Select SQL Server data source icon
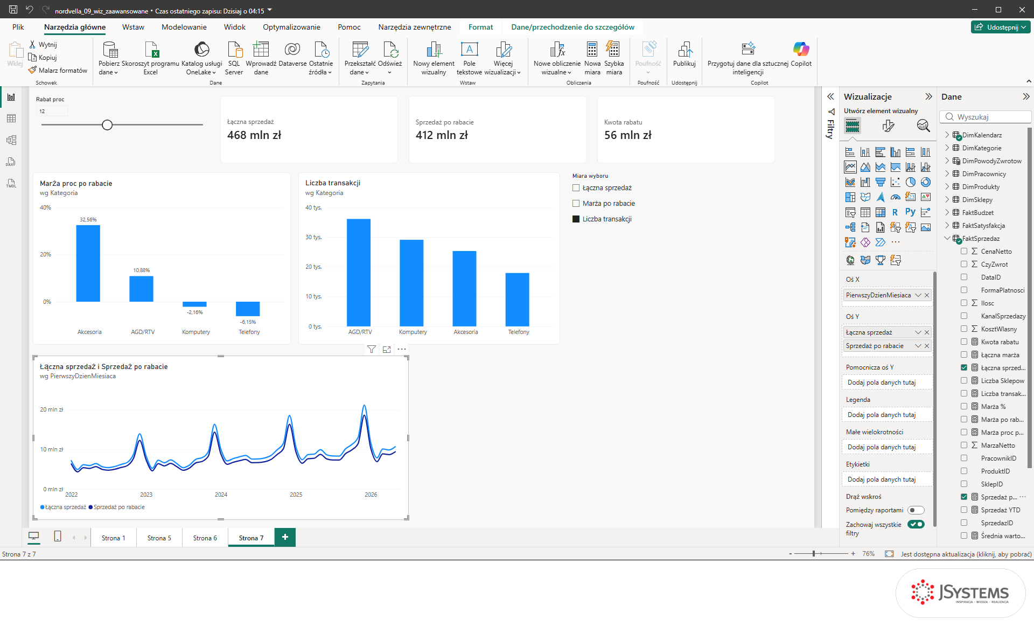This screenshot has height=626, width=1034. 234,50
